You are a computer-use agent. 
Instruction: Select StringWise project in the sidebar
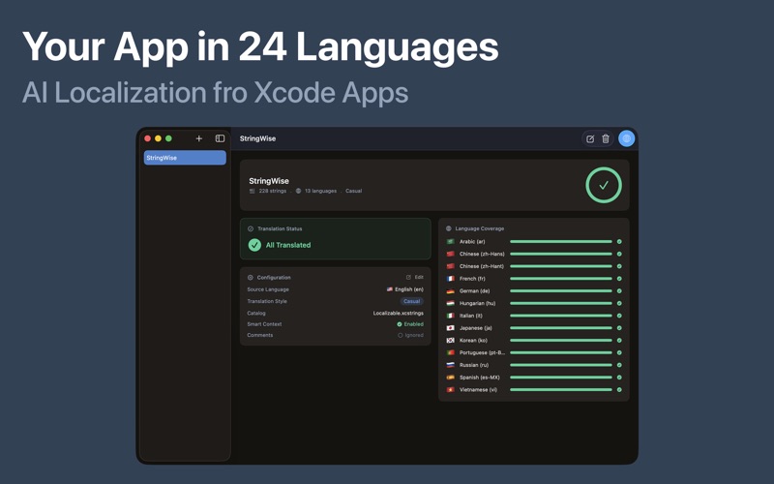click(185, 158)
